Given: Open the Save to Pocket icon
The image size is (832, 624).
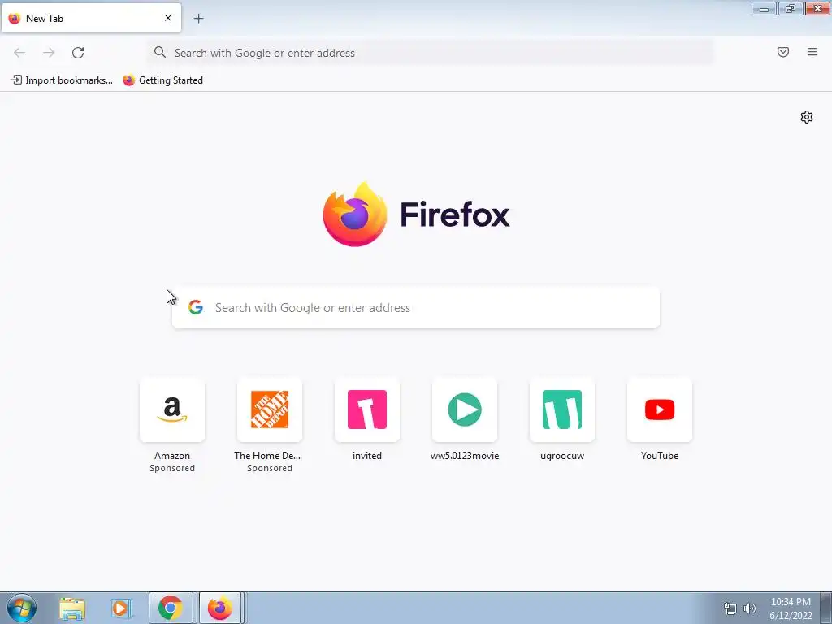Looking at the screenshot, I should (x=783, y=52).
